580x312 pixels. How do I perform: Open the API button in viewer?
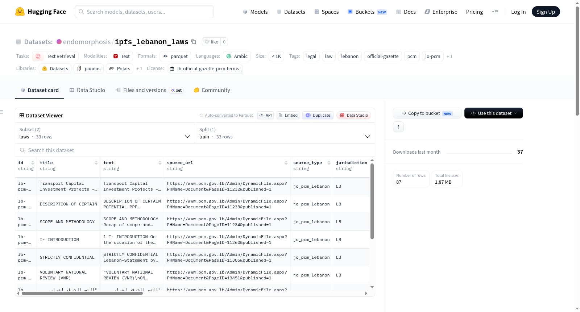tap(265, 115)
